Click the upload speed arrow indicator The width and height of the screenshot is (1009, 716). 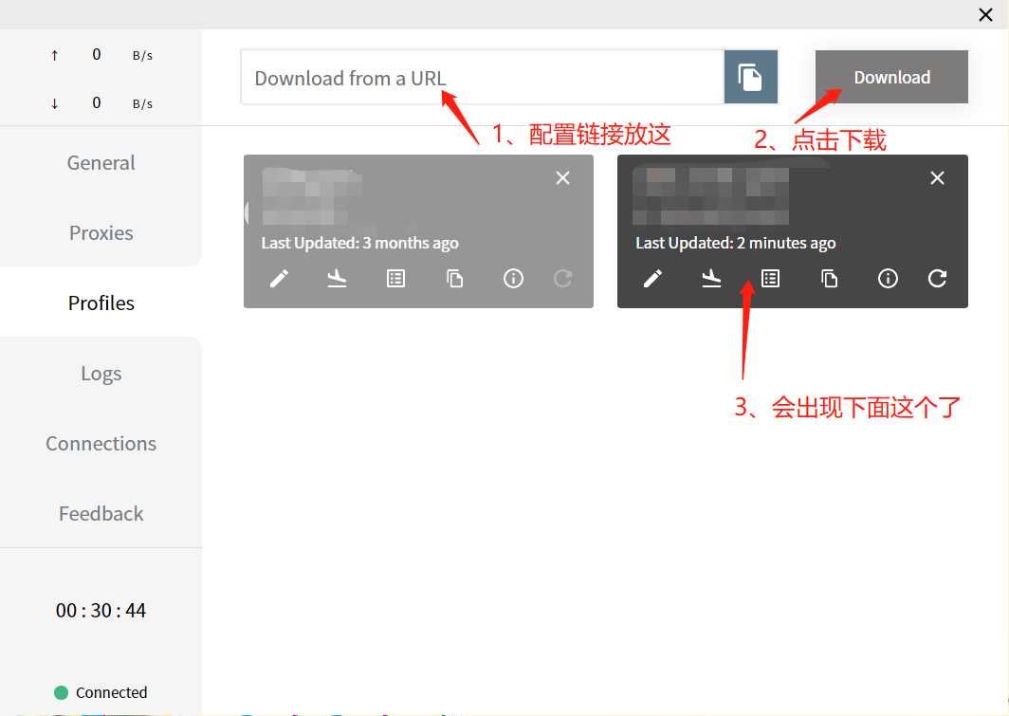(x=55, y=55)
